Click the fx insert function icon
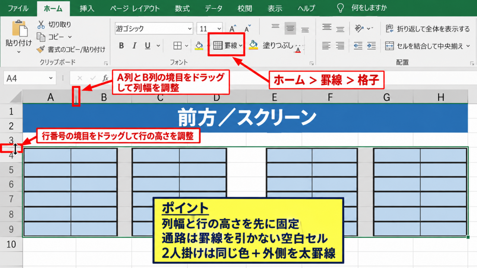The height and width of the screenshot is (268, 477). point(106,79)
